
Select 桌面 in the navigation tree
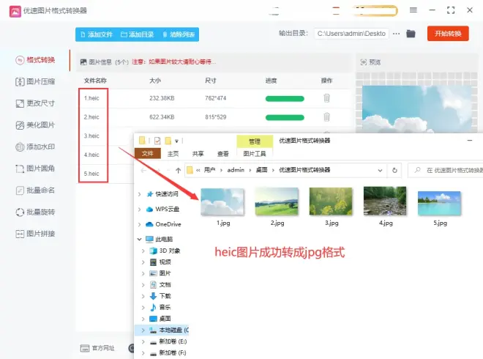pyautogui.click(x=160, y=319)
